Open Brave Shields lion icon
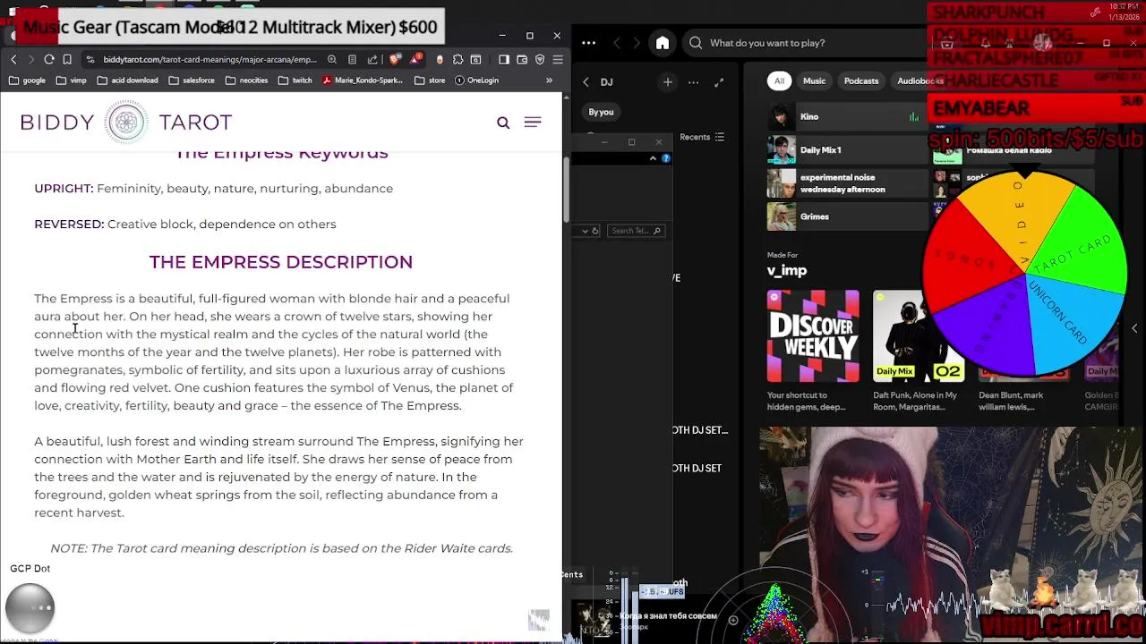 [x=396, y=60]
